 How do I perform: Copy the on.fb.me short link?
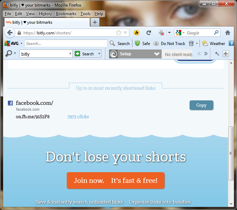coord(201,105)
